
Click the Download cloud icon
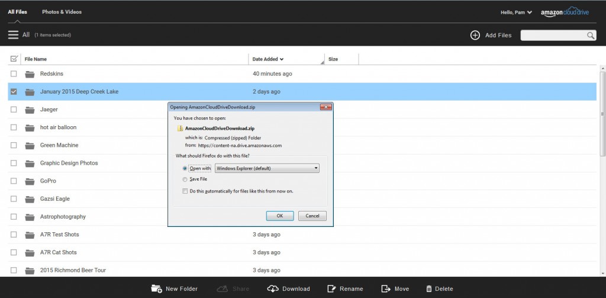coord(273,289)
